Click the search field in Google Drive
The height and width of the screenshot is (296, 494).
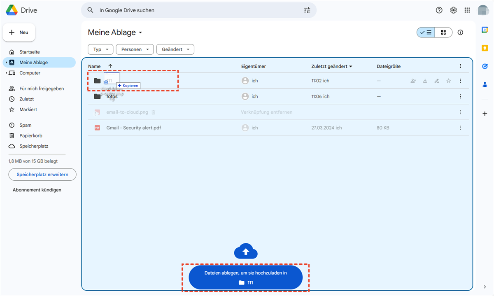(198, 10)
